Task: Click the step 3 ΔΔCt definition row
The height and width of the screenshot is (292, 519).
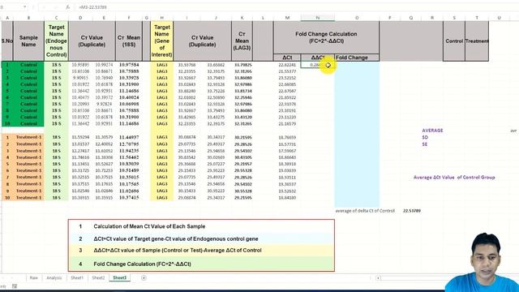Action: coord(201,251)
